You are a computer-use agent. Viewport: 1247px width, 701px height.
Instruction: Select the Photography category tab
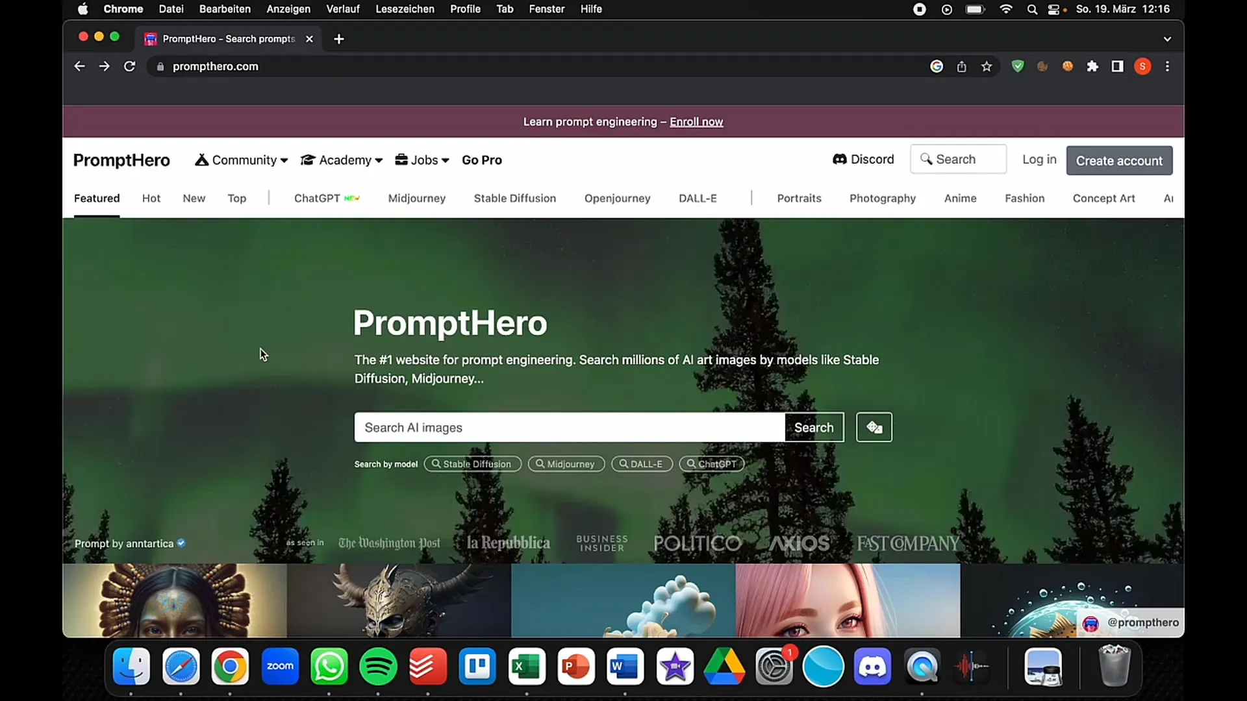pyautogui.click(x=882, y=198)
